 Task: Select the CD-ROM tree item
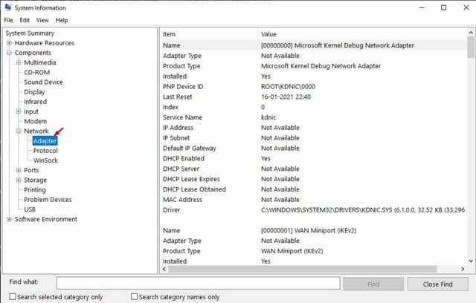click(x=37, y=73)
